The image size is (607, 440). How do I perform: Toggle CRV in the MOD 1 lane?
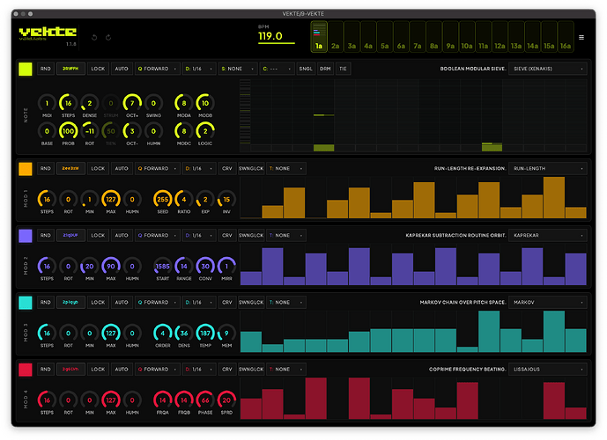point(227,169)
